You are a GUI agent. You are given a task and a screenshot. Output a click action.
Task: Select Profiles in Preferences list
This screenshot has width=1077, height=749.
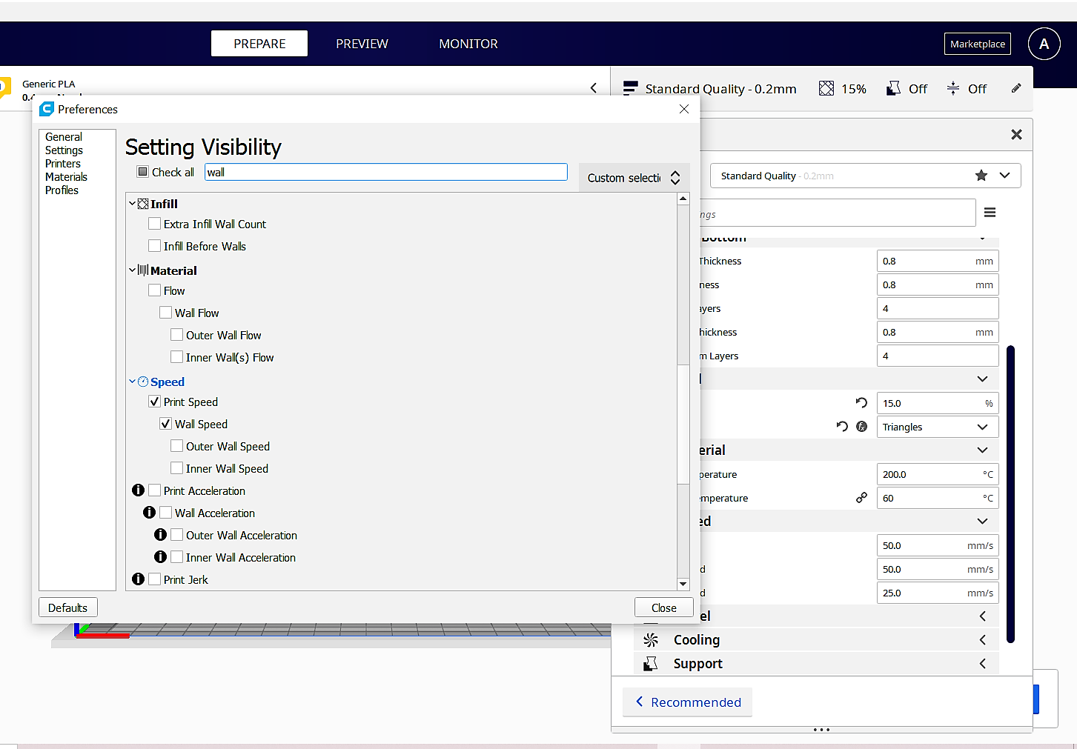[62, 190]
